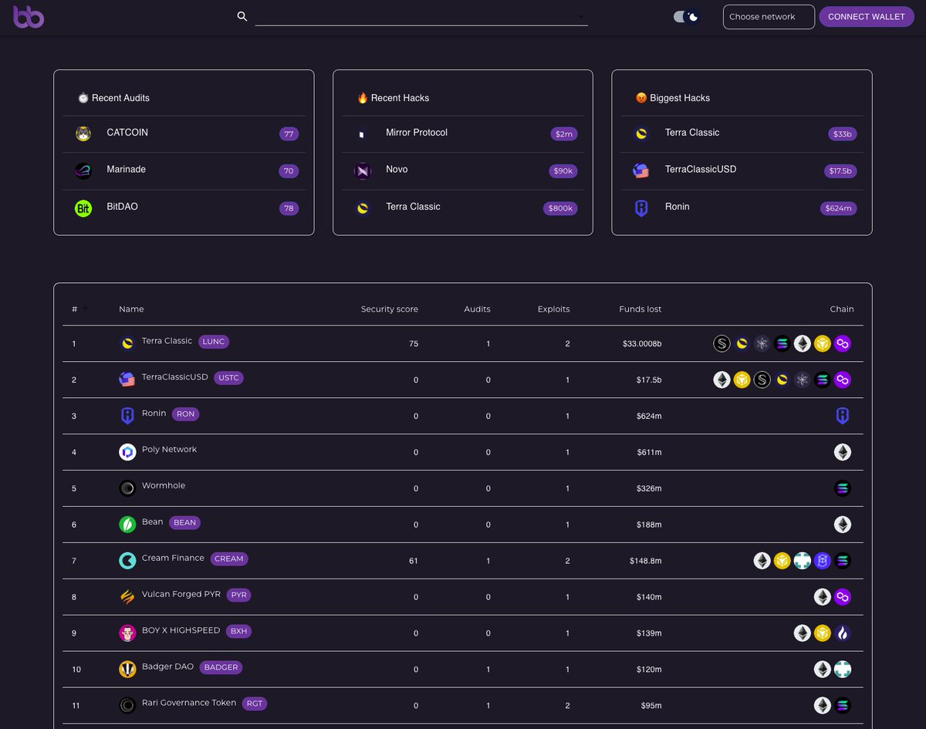The image size is (926, 729).
Task: Toggle the dark mode switch
Action: pyautogui.click(x=686, y=16)
